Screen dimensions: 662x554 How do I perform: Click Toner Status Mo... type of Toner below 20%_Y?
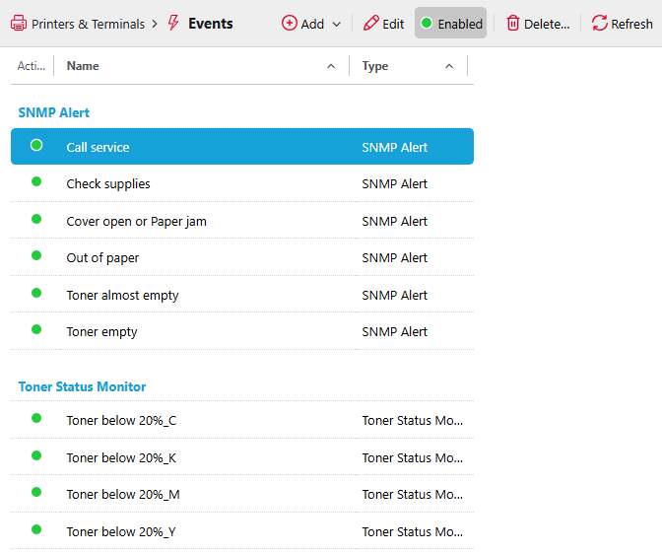[x=413, y=531]
